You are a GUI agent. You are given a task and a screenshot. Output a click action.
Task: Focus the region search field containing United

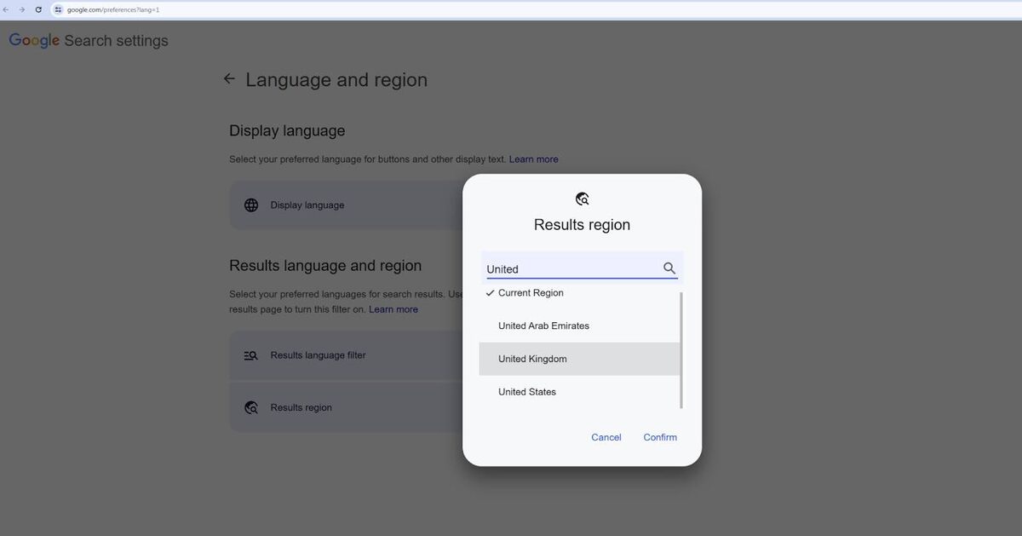pos(582,268)
